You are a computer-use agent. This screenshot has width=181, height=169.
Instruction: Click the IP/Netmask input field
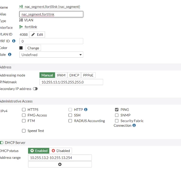pos(71,82)
